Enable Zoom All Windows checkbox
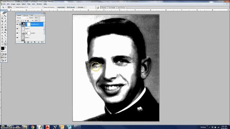230x129 pixels. (x=43, y=7)
